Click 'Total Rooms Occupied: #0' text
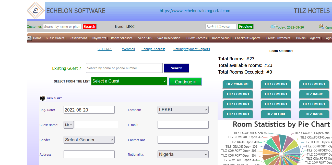 pyautogui.click(x=245, y=72)
